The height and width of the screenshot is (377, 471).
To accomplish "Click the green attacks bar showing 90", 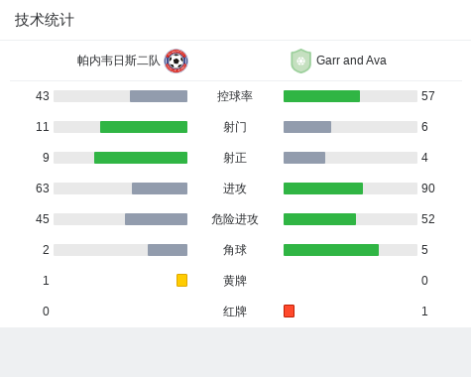I will coord(323,188).
